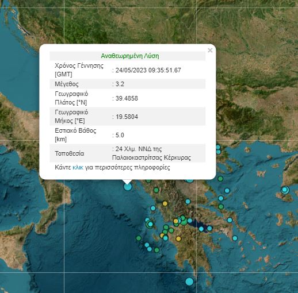Click the magnitude value 3.2

[x=120, y=84]
